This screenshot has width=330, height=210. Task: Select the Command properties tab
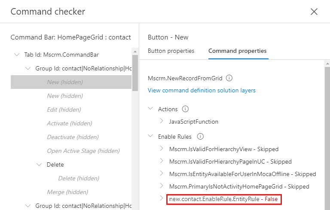pos(237,51)
